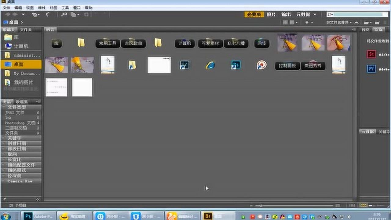Toggle the JPEG 文件 filter
This screenshot has width=391, height=220.
15,113
